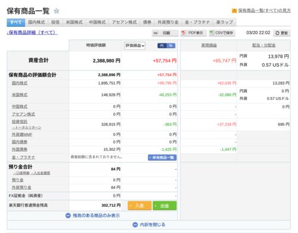
Task: Click the timestamp 03/20 22:02
Action: 258,33
